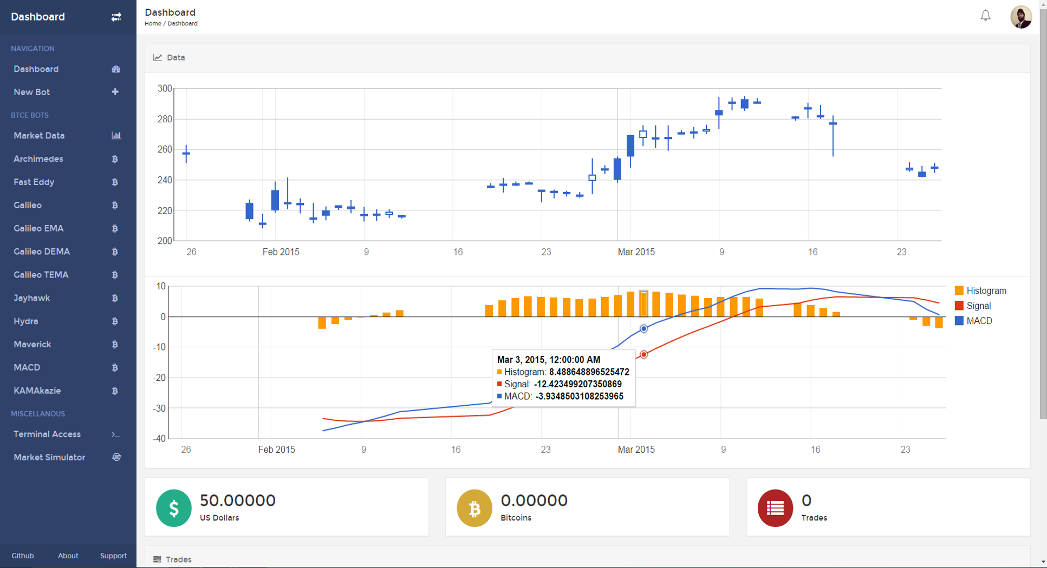
Task: Click the bitcoin icon beside Galileo
Action: pyautogui.click(x=115, y=206)
